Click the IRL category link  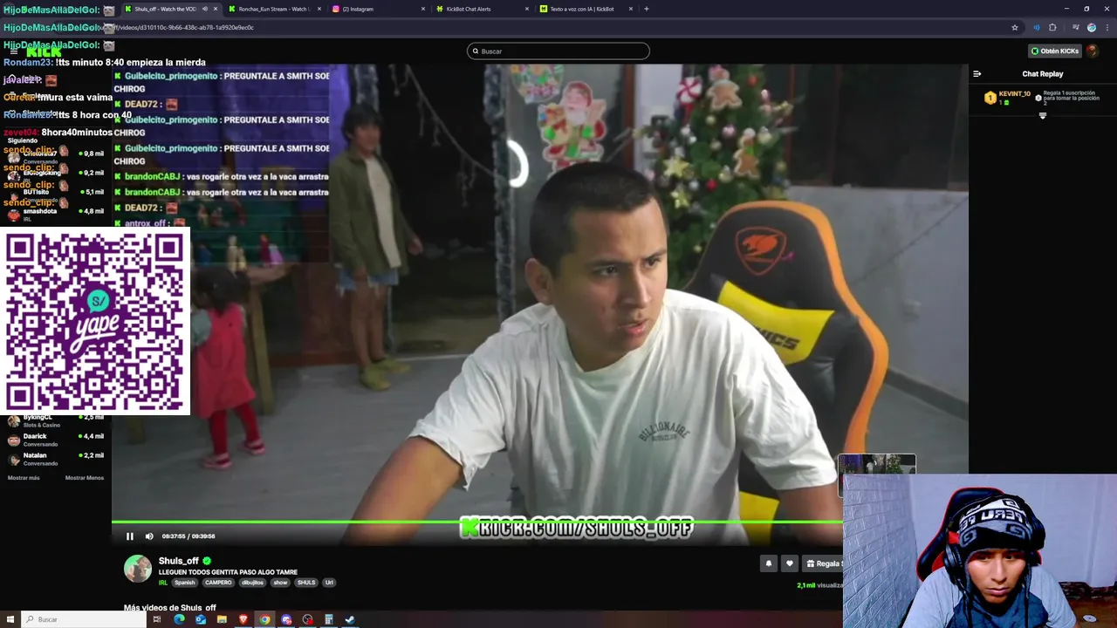[x=163, y=583]
